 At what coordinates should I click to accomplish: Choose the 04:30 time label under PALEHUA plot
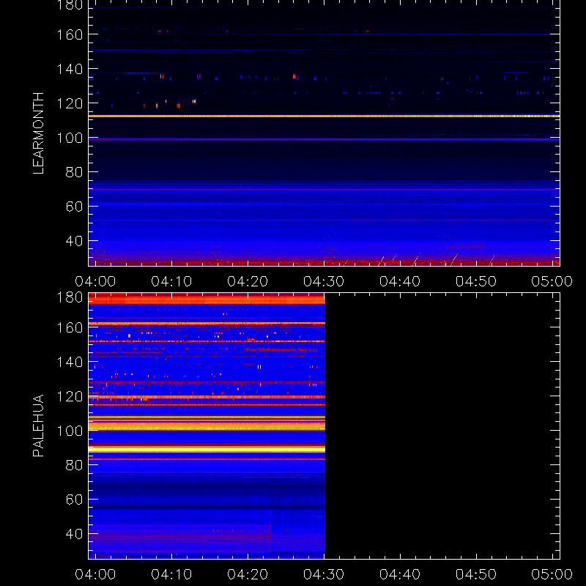(x=324, y=574)
